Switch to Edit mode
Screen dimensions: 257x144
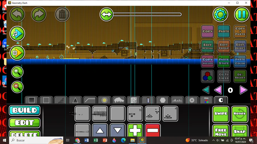pyautogui.click(x=25, y=123)
